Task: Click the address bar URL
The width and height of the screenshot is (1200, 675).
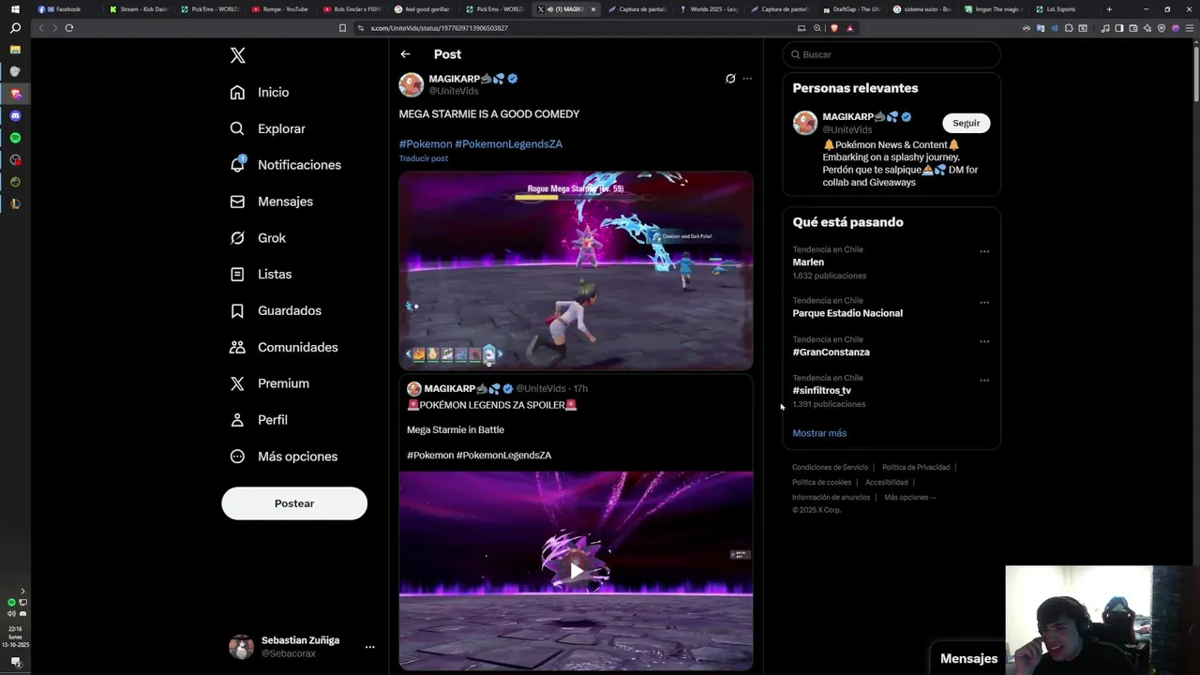Action: click(x=439, y=28)
